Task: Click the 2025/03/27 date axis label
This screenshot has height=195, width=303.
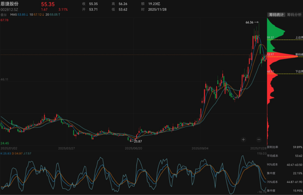Action: pos(66,148)
